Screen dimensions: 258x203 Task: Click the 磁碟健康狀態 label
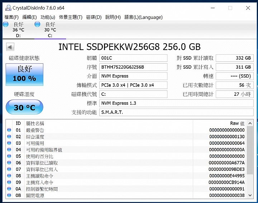(24, 58)
